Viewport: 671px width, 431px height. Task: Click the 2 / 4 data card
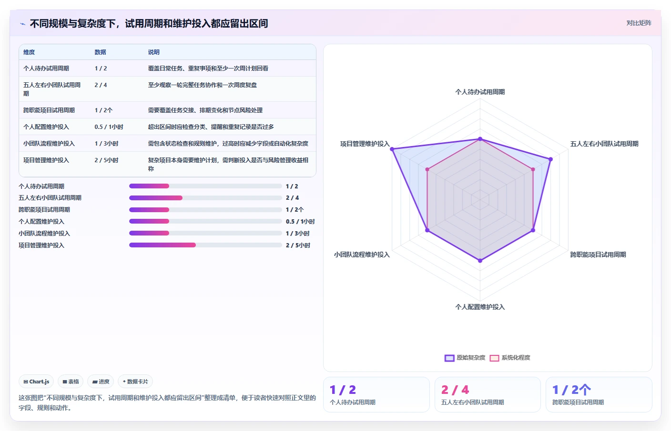click(x=488, y=394)
